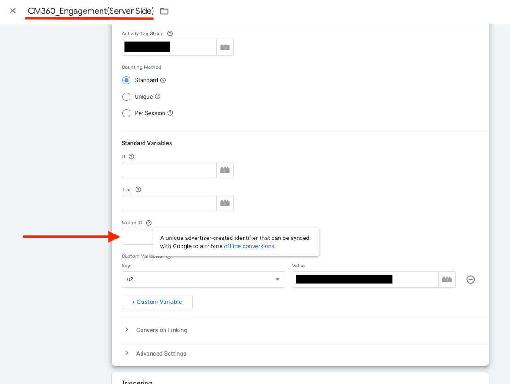The width and height of the screenshot is (510, 384).
Task: Select the Unique counting method
Action: (x=126, y=97)
